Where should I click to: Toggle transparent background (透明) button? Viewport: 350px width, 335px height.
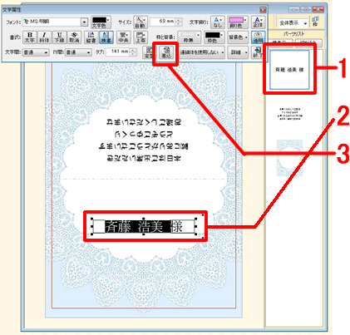pyautogui.click(x=258, y=37)
